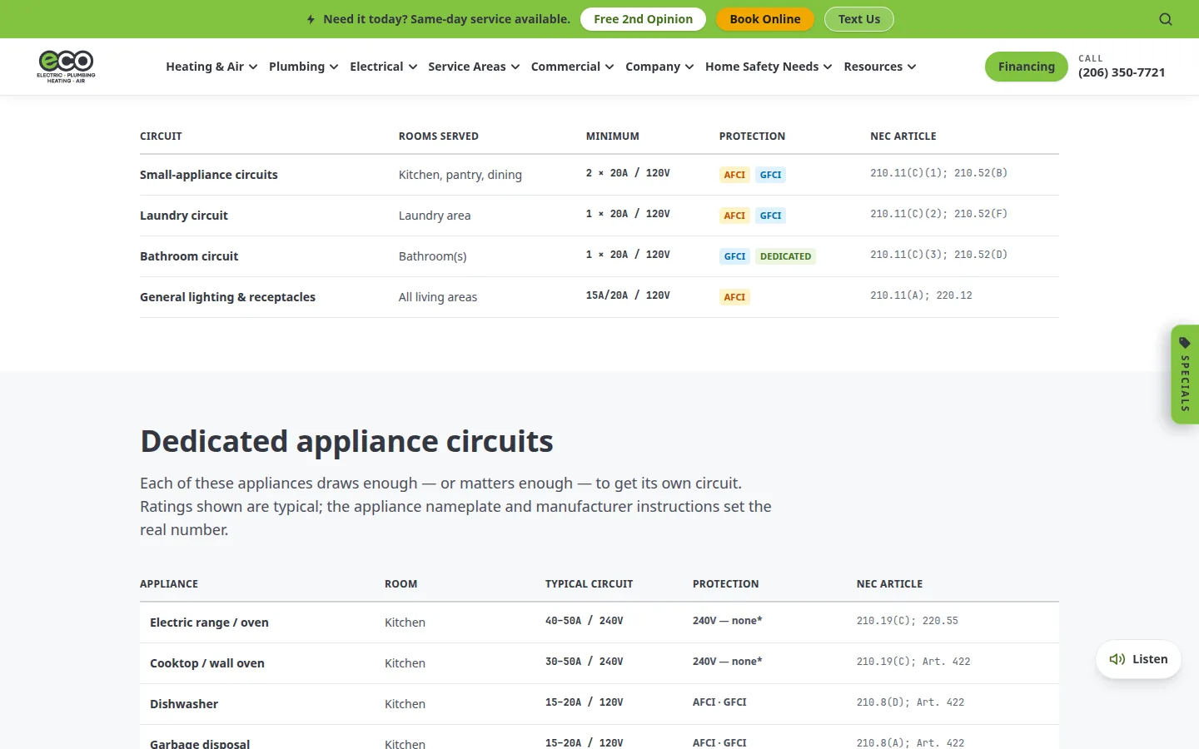
Task: Click the lightning bolt icon in banner
Action: pyautogui.click(x=311, y=19)
